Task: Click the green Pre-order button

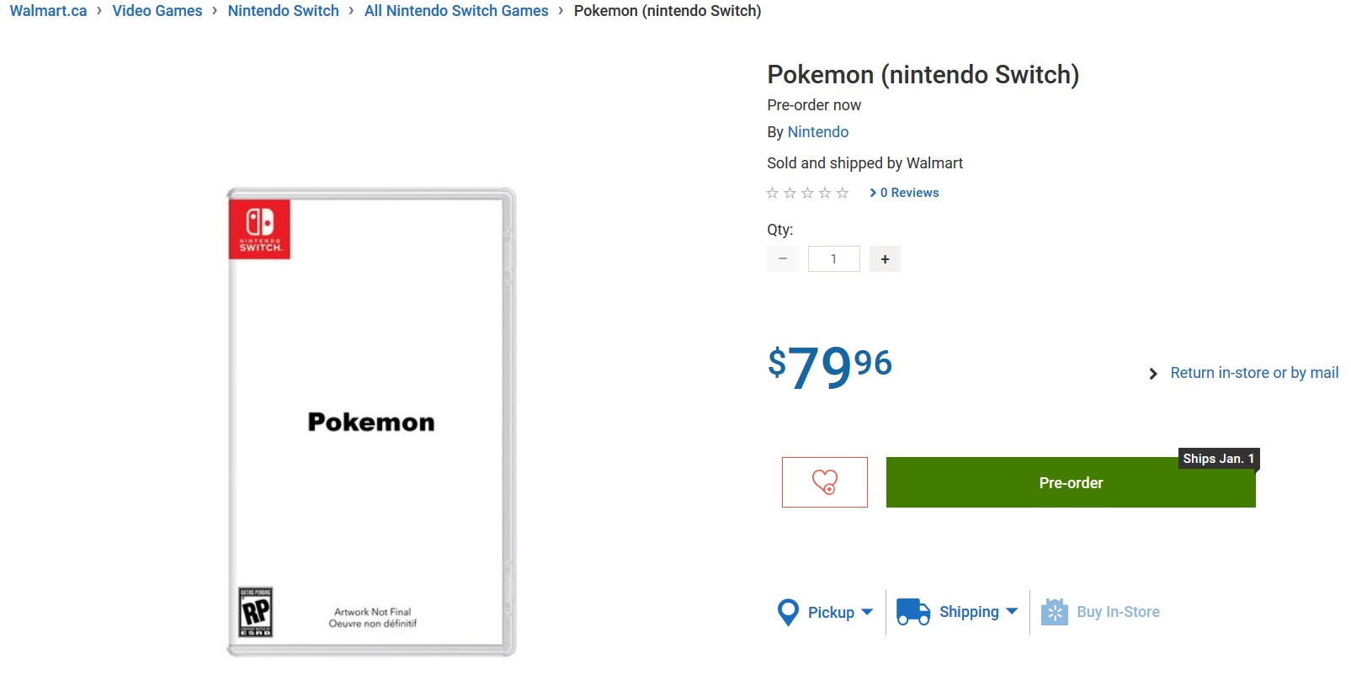Action: (x=1070, y=482)
